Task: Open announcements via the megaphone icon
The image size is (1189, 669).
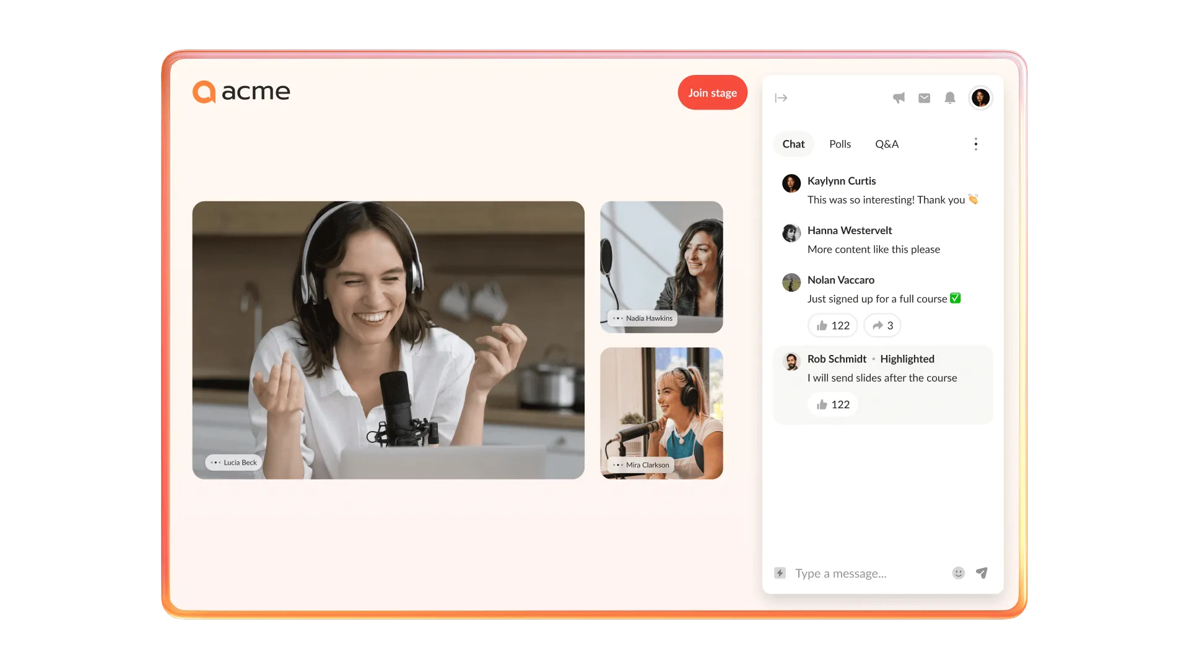Action: (x=899, y=98)
